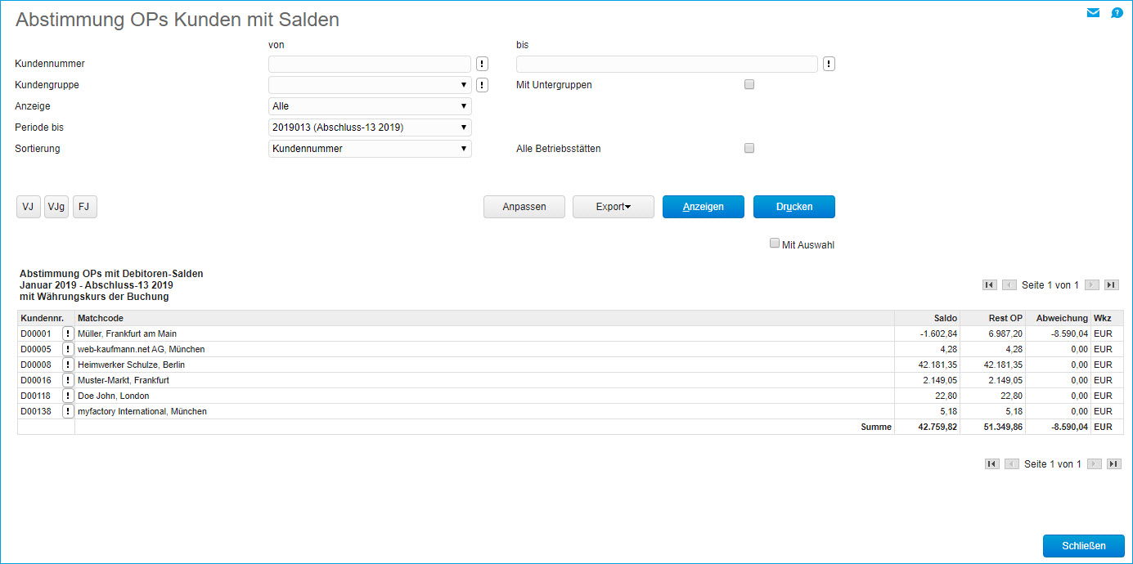Select row Heimwerker Schulze, Berlin
Image resolution: width=1133 pixels, height=564 pixels.
pyautogui.click(x=570, y=365)
